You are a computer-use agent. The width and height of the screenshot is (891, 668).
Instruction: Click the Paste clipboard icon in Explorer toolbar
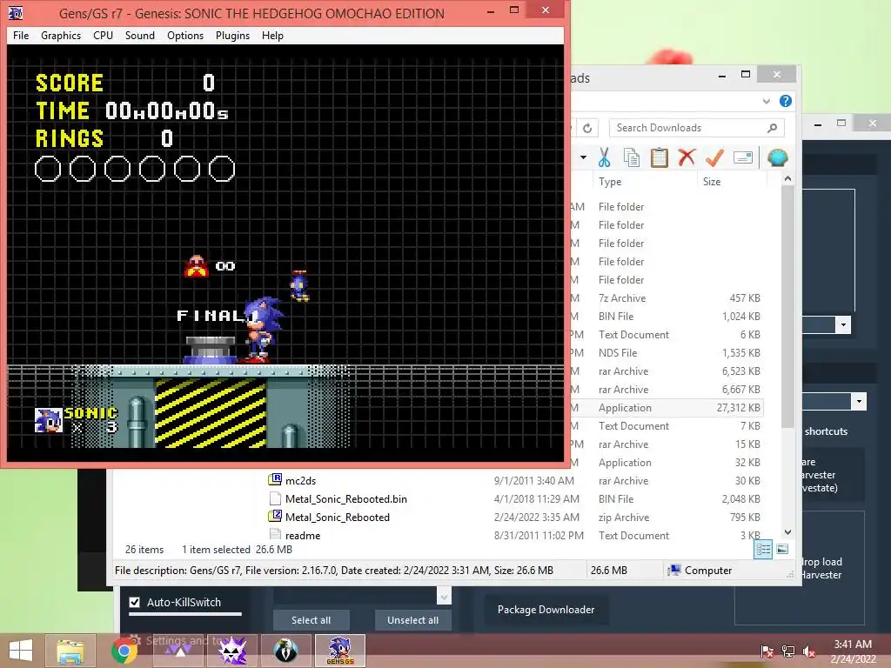pyautogui.click(x=660, y=157)
